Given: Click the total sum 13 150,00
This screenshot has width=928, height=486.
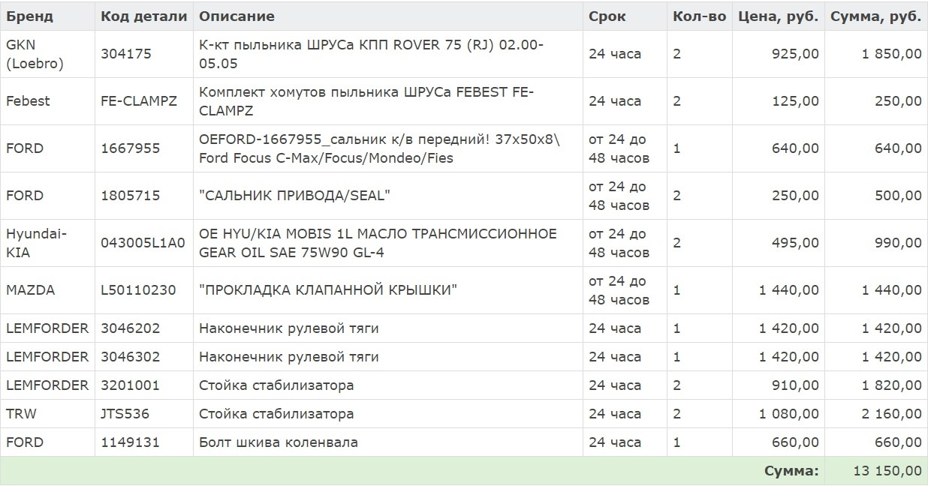Looking at the screenshot, I should (x=887, y=471).
